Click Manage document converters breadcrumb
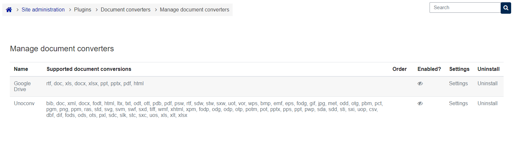The width and height of the screenshot is (519, 145). (195, 10)
